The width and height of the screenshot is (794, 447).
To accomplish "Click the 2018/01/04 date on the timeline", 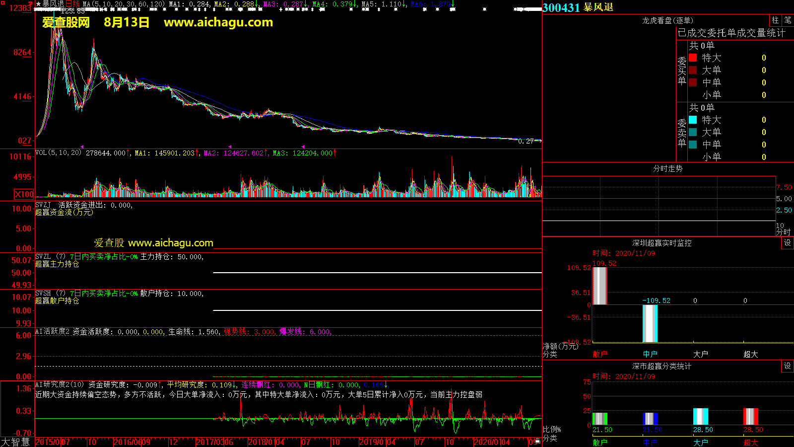I will click(x=266, y=442).
